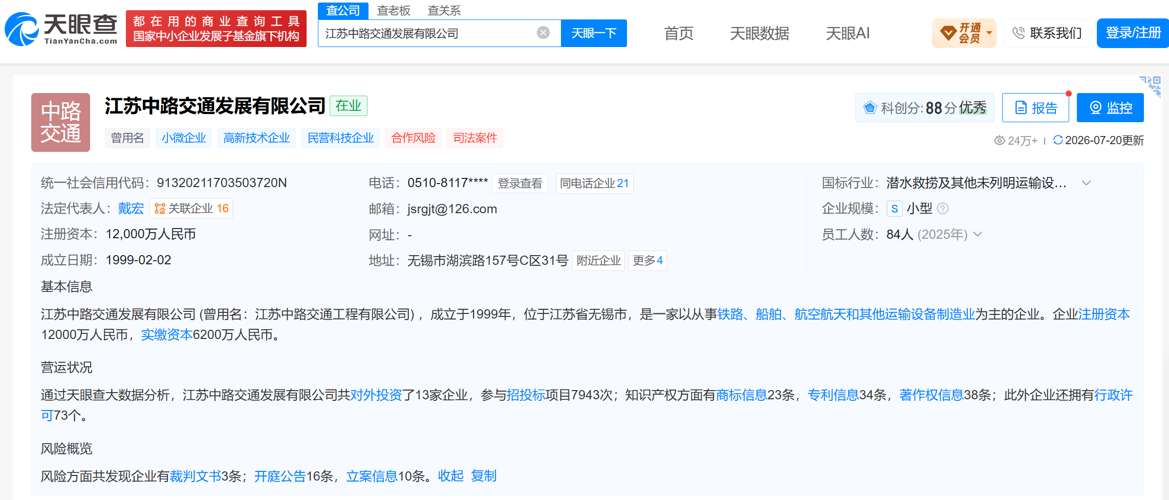Open the 著作权信息 link

click(931, 395)
